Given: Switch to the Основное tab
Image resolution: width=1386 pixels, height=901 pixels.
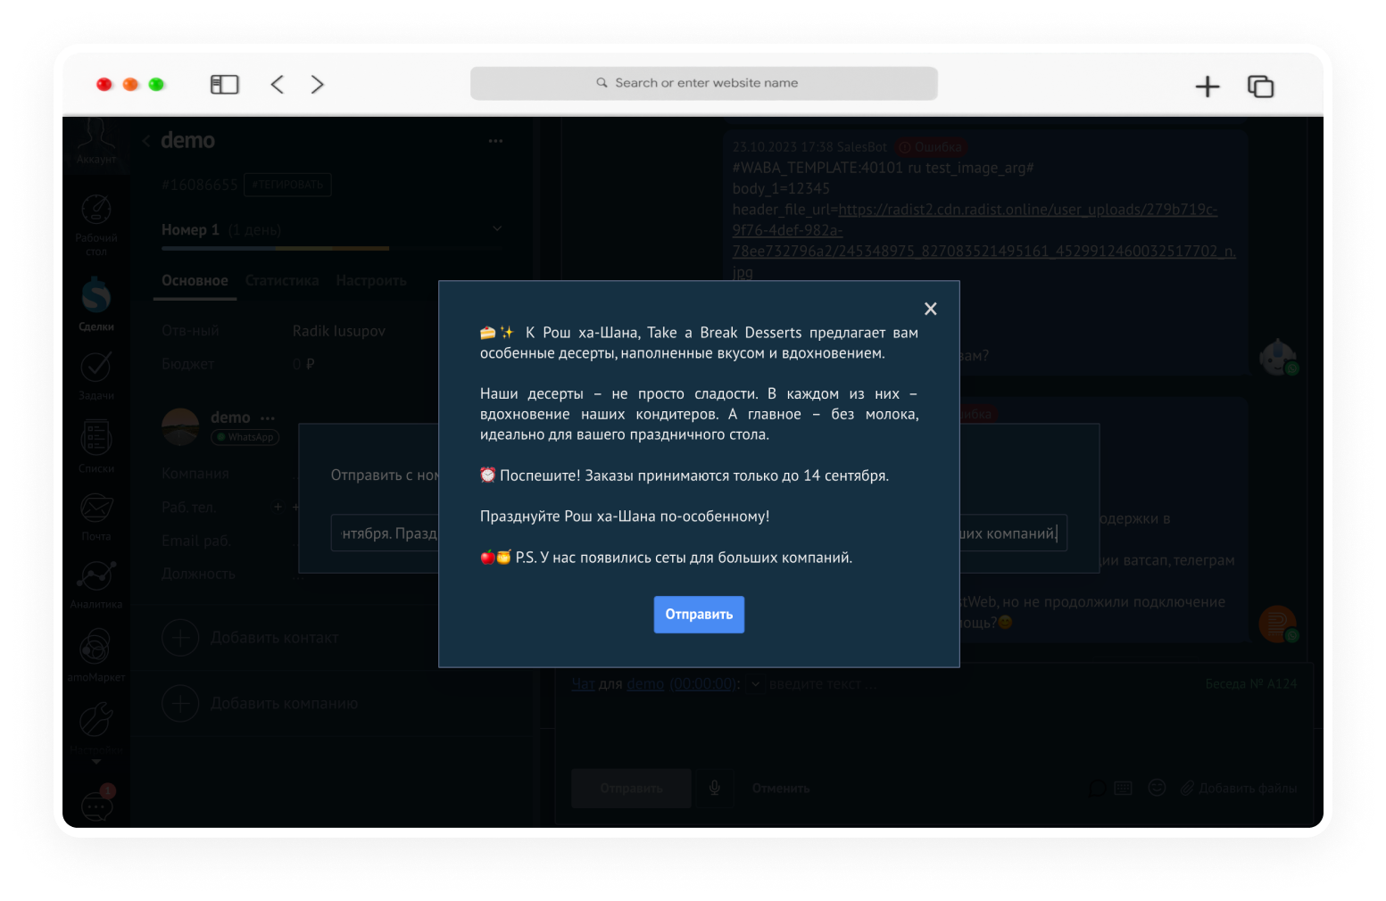Looking at the screenshot, I should [x=195, y=280].
